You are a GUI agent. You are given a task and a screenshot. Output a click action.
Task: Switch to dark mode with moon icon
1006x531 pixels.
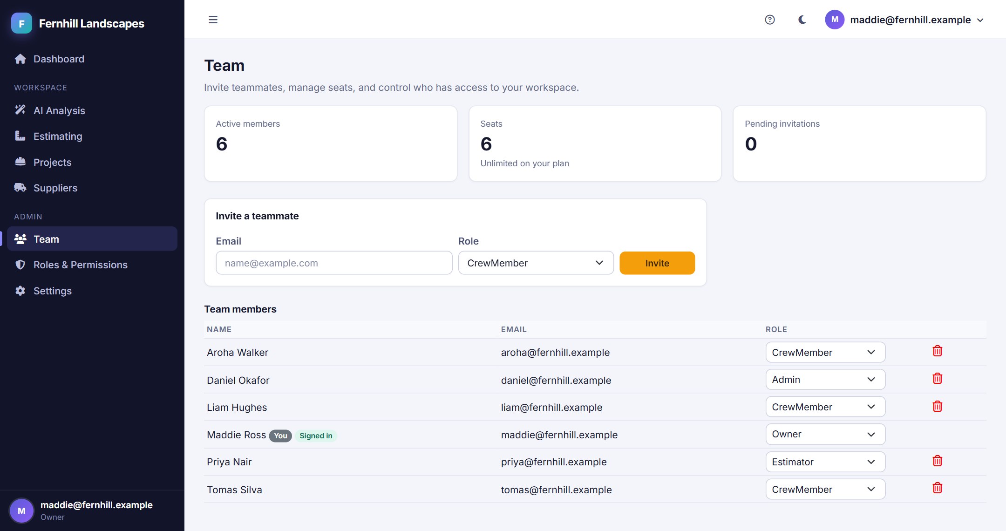(x=802, y=20)
